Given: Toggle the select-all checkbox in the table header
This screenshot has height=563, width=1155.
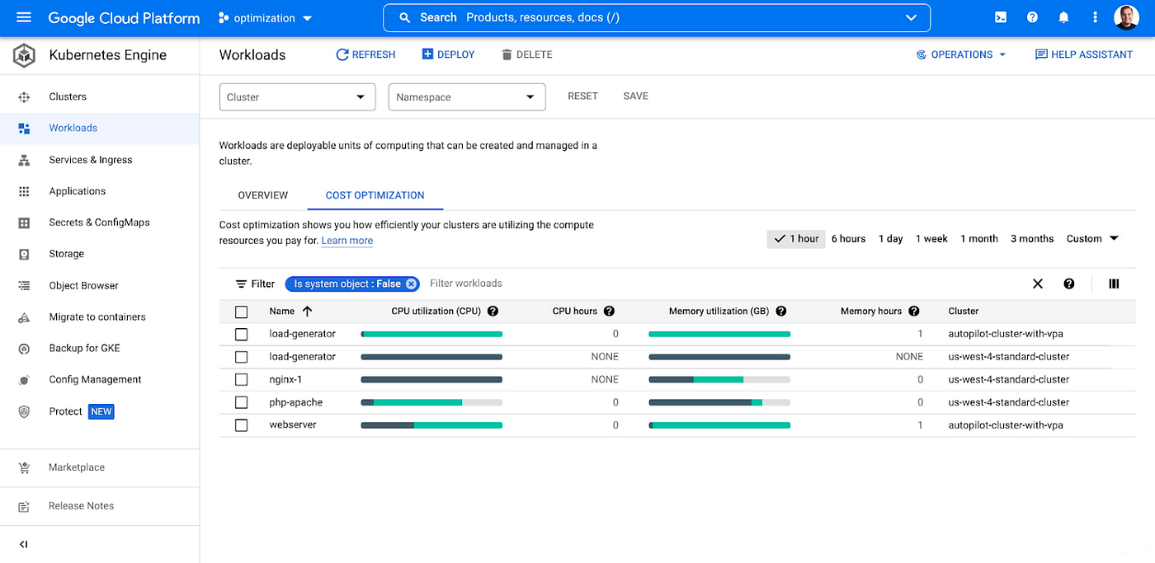Looking at the screenshot, I should pyautogui.click(x=241, y=312).
